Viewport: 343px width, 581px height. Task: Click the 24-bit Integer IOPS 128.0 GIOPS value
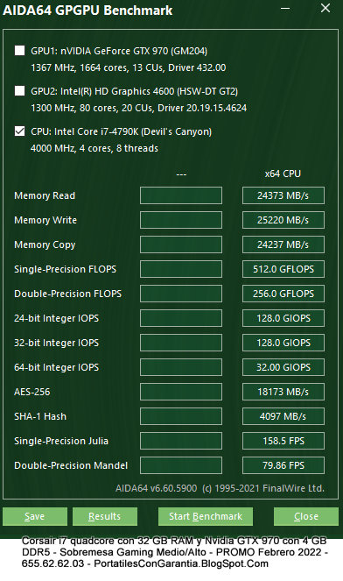[x=283, y=318]
